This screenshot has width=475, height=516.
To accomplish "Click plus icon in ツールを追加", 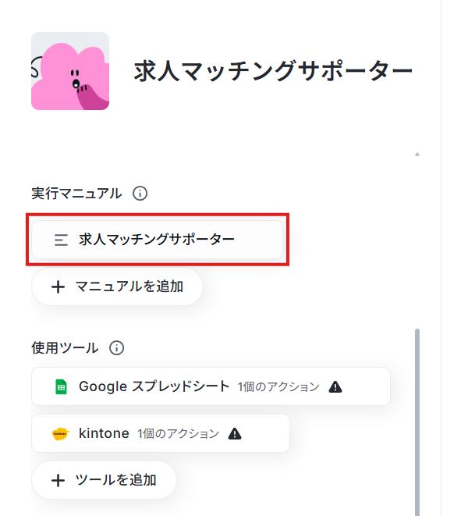I will (x=58, y=480).
